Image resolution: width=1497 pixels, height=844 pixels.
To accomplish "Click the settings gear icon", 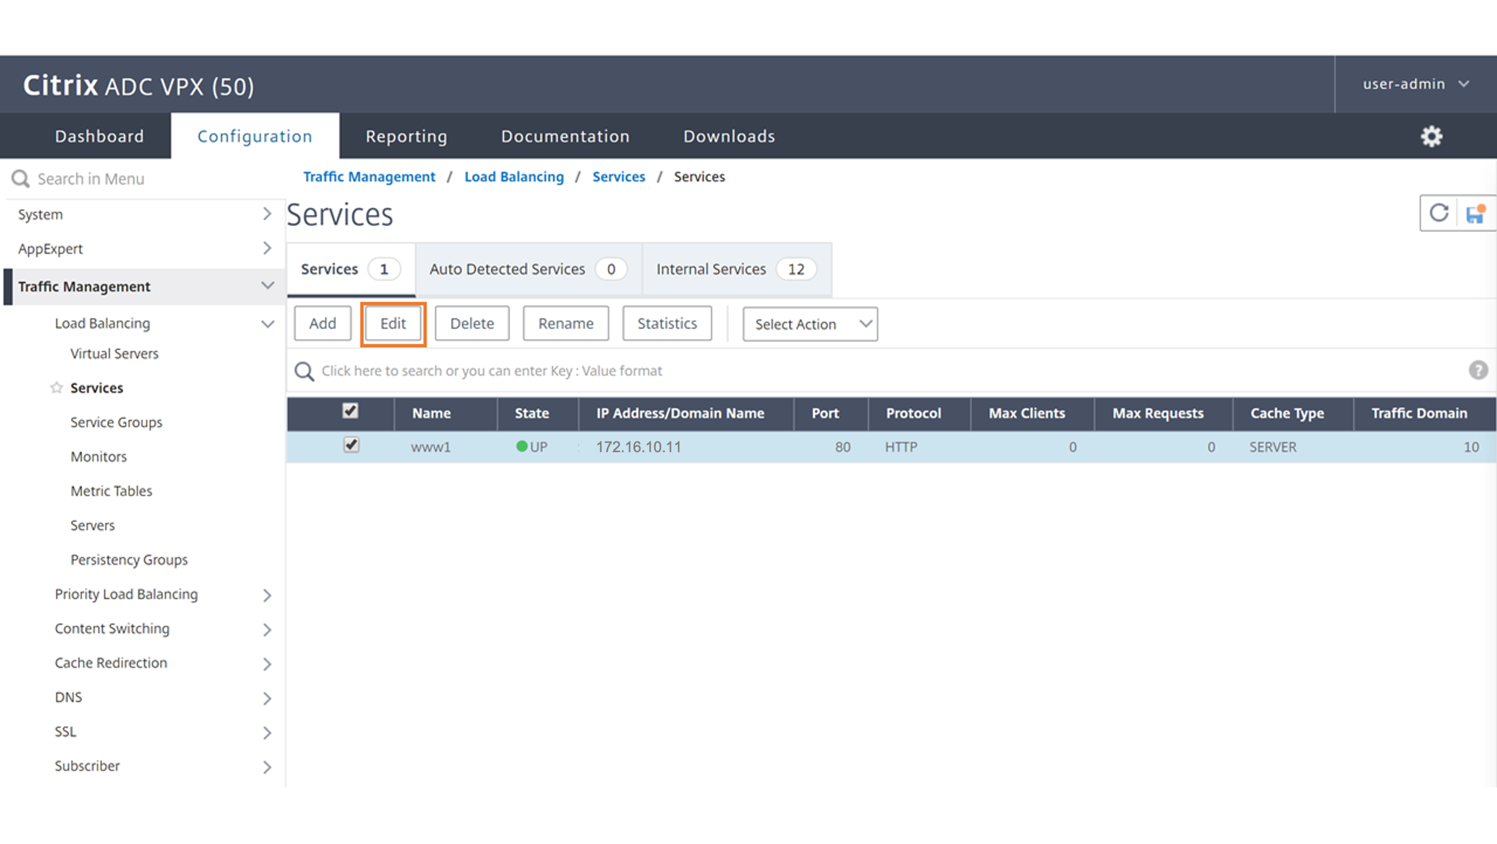I will [1431, 137].
